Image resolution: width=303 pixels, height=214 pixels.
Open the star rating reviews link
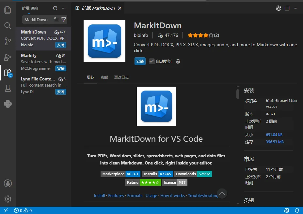pyautogui.click(x=203, y=35)
